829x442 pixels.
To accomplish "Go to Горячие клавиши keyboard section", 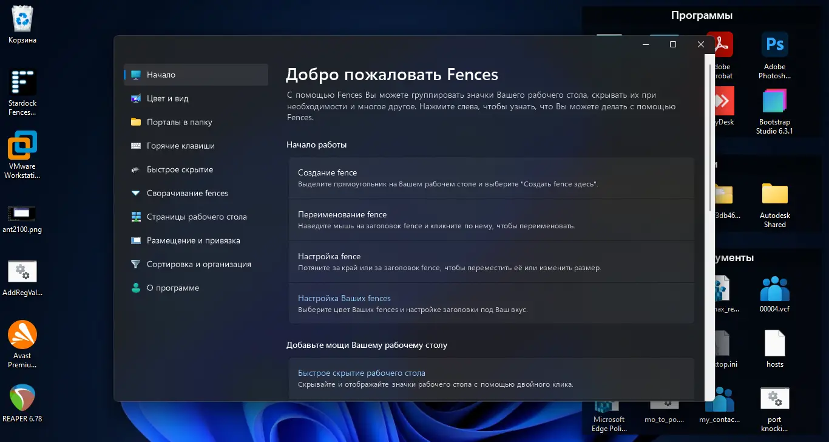I will click(x=196, y=146).
